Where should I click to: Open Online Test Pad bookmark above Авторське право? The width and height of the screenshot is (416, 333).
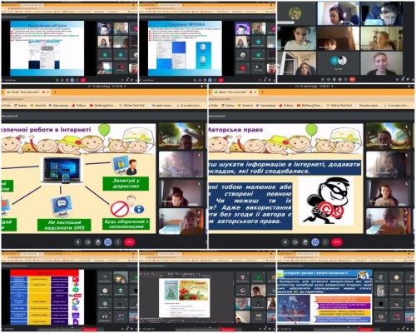click(339, 106)
